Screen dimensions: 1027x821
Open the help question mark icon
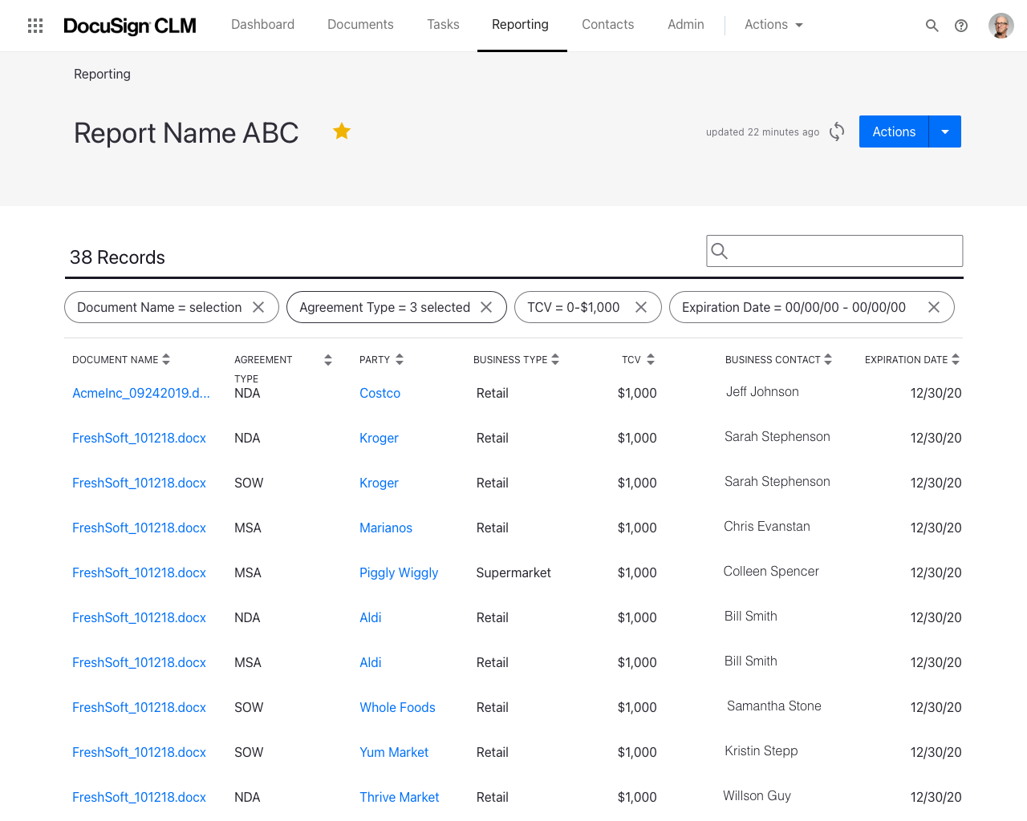pyautogui.click(x=961, y=26)
